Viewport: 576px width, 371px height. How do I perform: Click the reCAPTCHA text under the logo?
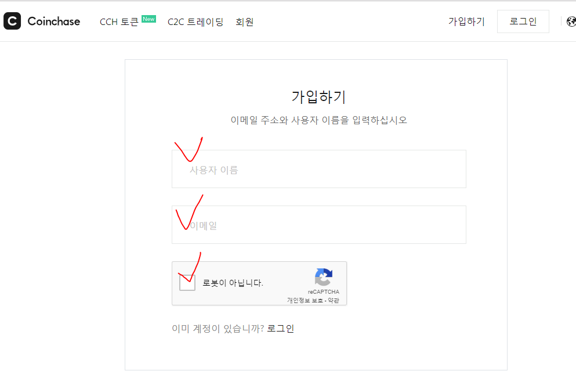(324, 291)
